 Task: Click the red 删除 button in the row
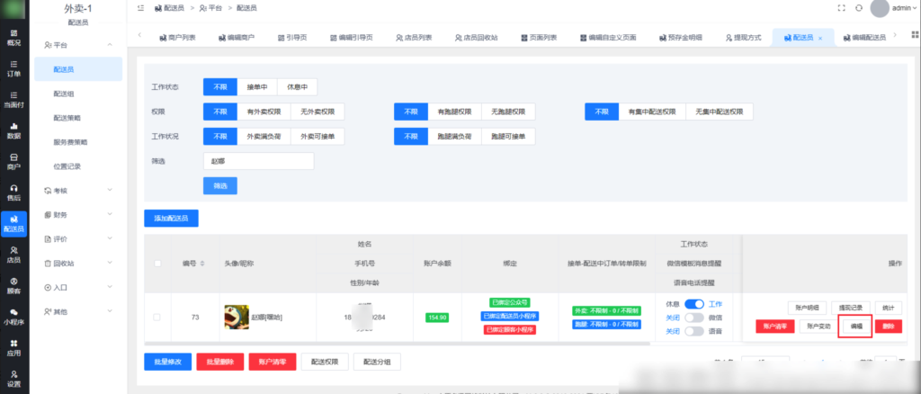888,327
